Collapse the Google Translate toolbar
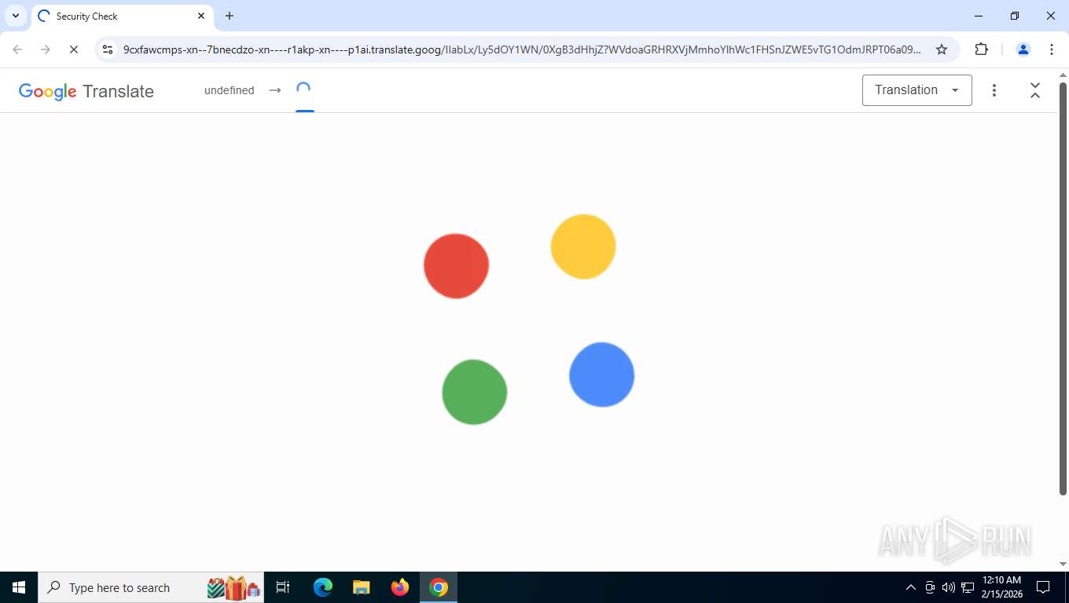 [x=1035, y=90]
